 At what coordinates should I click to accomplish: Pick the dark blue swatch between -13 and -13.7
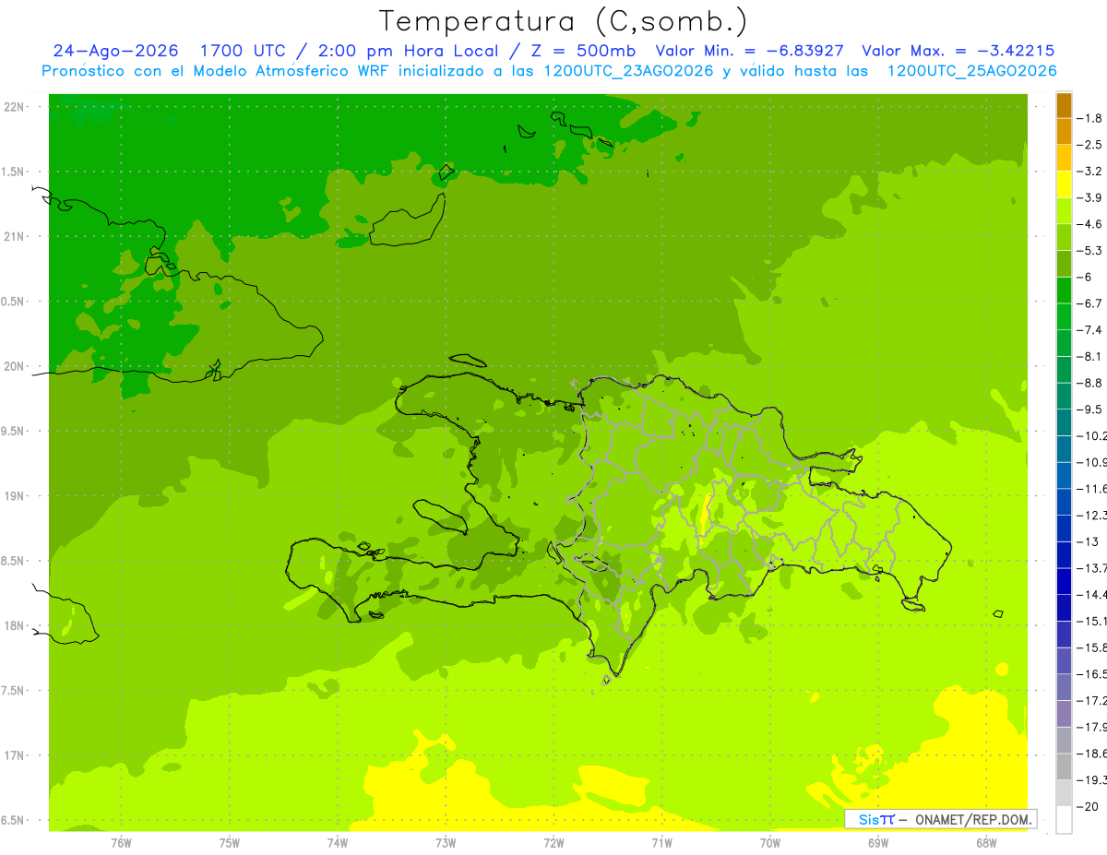point(1064,555)
